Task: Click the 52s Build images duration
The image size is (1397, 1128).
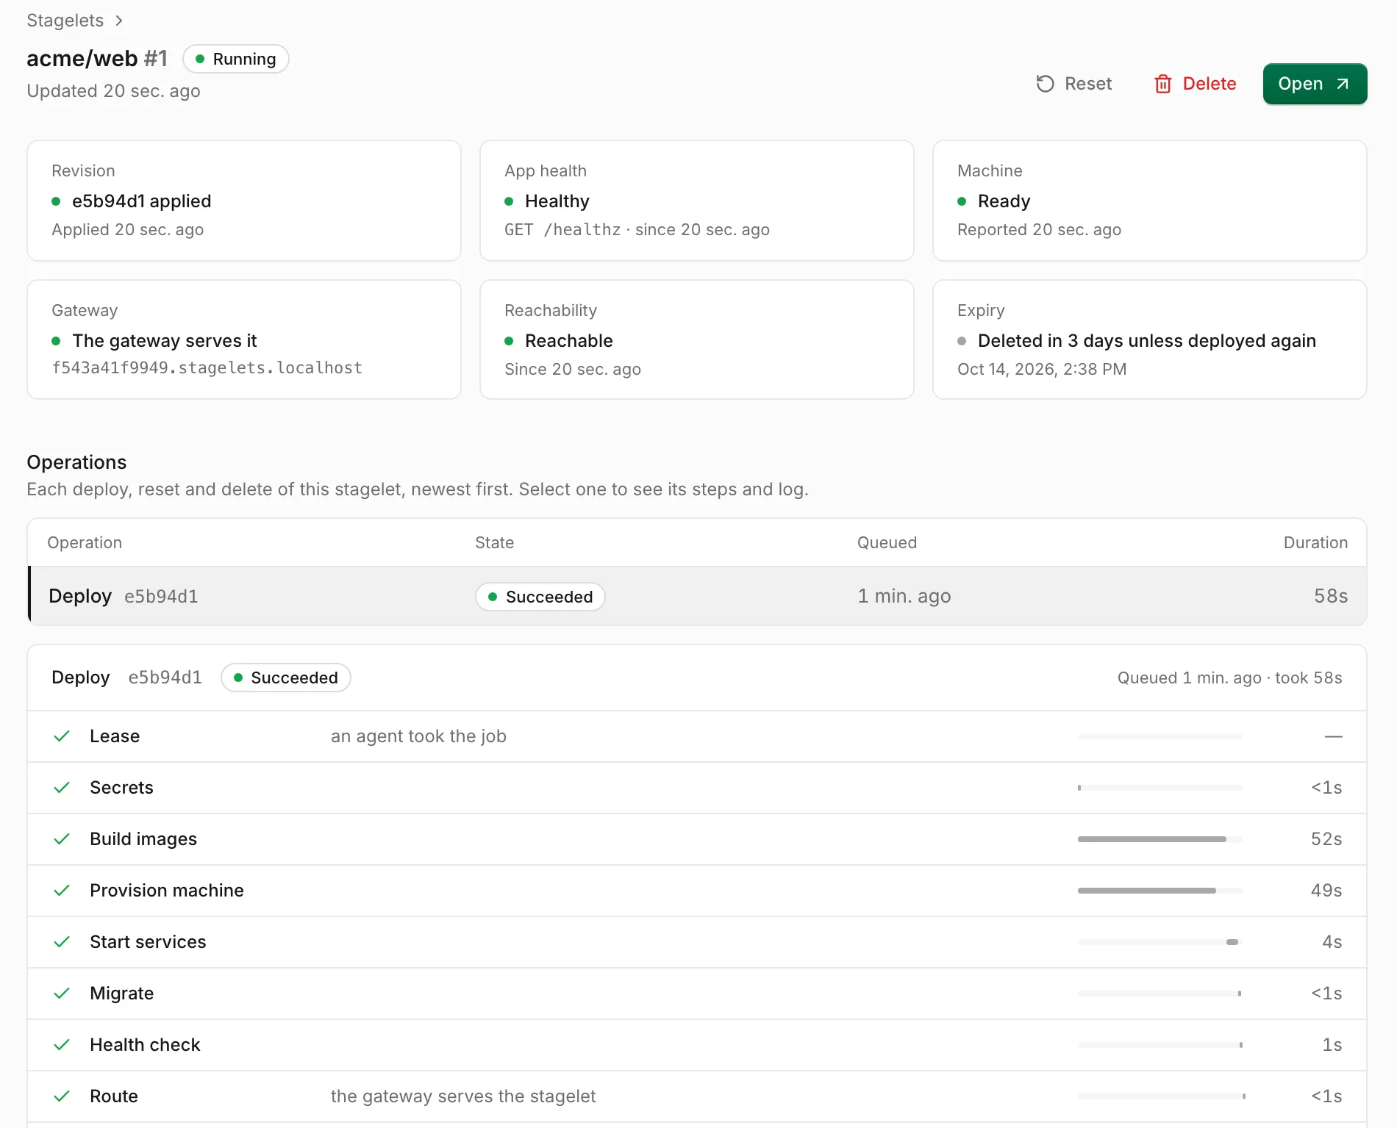Action: tap(1326, 839)
